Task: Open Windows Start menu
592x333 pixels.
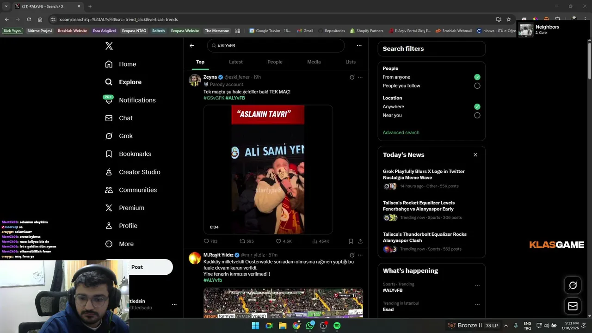Action: click(x=255, y=326)
